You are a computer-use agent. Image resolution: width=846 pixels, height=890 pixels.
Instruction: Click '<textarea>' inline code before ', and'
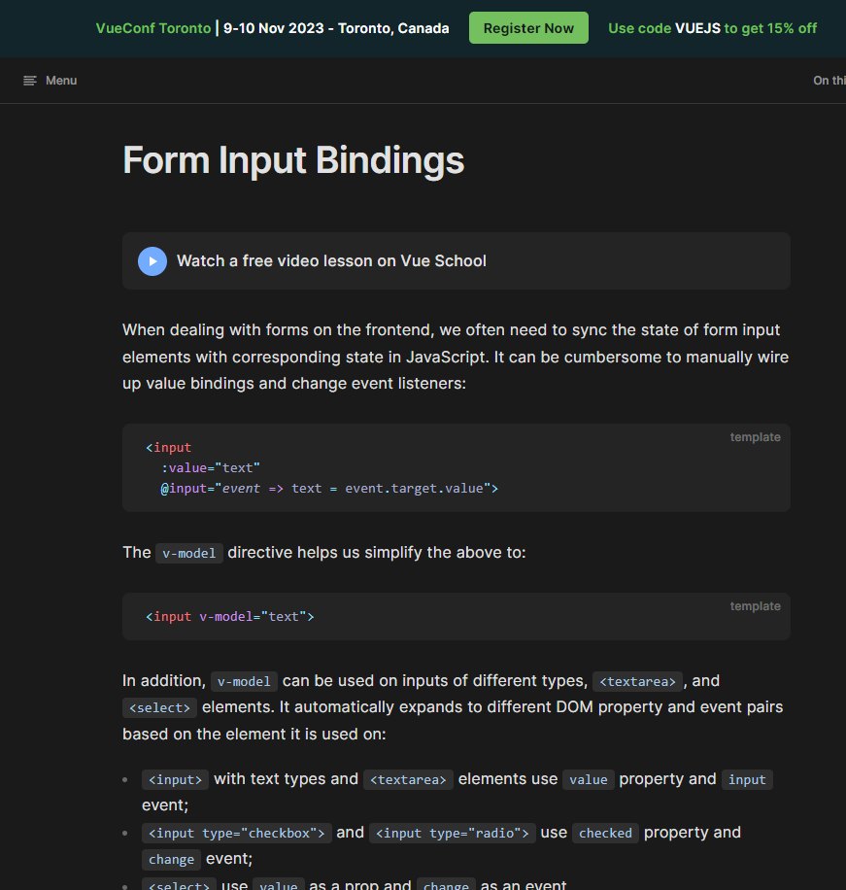(637, 681)
